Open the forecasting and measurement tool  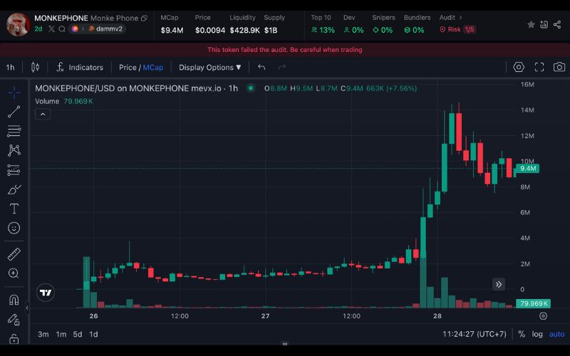coord(14,170)
